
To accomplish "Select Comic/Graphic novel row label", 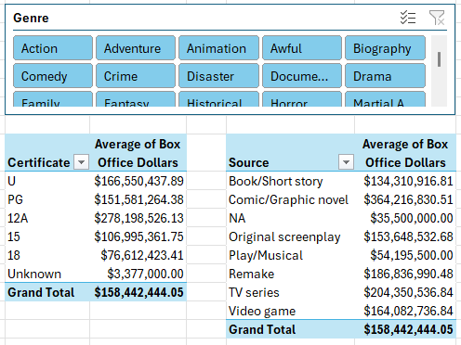I will 290,199.
